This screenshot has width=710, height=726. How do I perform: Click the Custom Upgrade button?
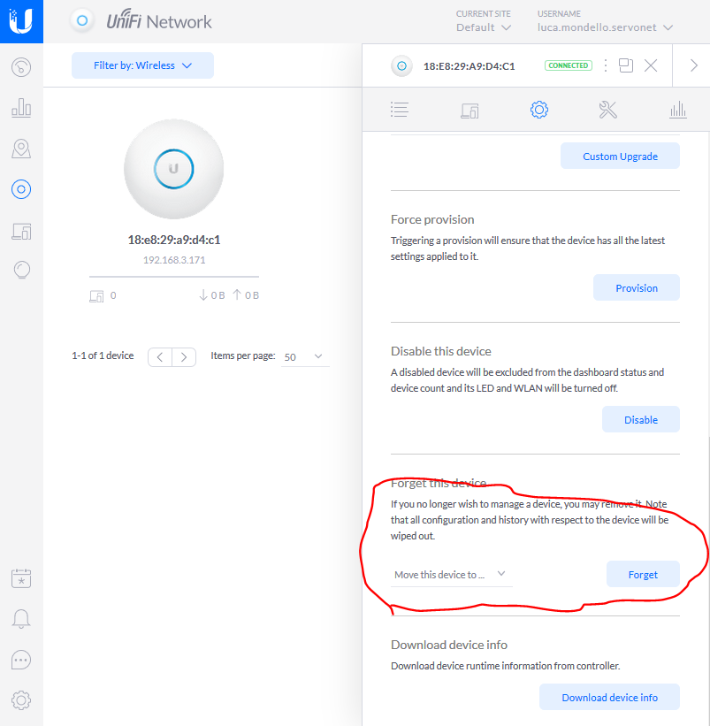point(620,156)
